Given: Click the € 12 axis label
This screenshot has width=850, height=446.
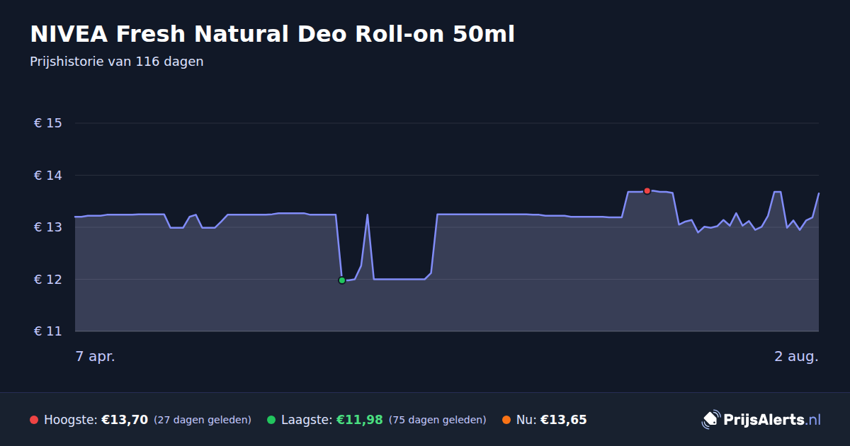Looking at the screenshot, I should tap(48, 280).
